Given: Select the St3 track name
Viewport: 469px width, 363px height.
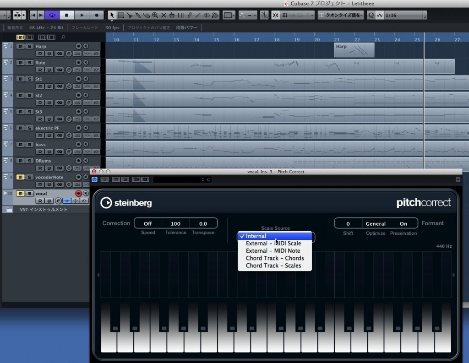Looking at the screenshot, I should pyautogui.click(x=38, y=112).
